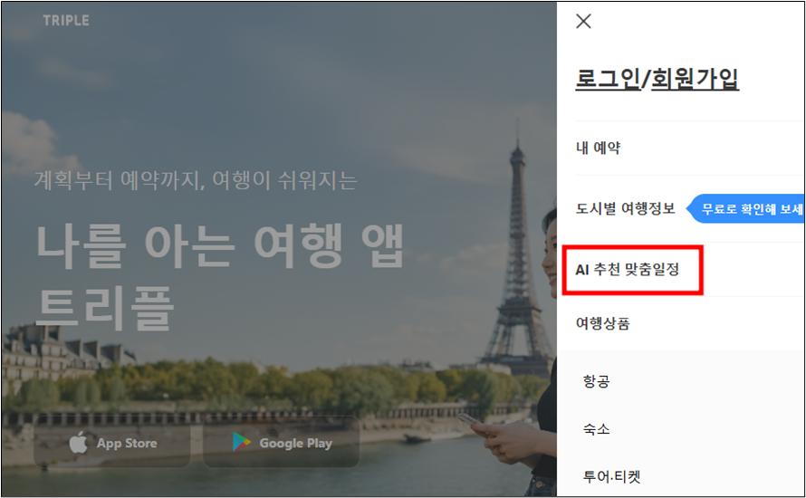The width and height of the screenshot is (806, 498).
Task: Click the 무료로 확인해 보세요 blue tooltip badge
Action: click(x=745, y=208)
